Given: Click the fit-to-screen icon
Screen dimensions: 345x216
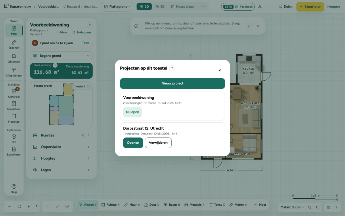Looking at the screenshot, I should pyautogui.click(x=19, y=206).
